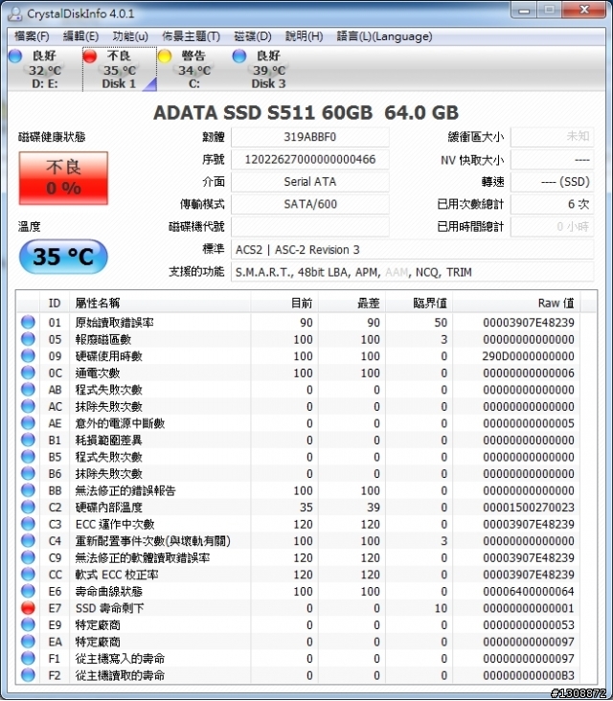Click status orb for attribute BB
The width and height of the screenshot is (613, 701).
coord(28,490)
